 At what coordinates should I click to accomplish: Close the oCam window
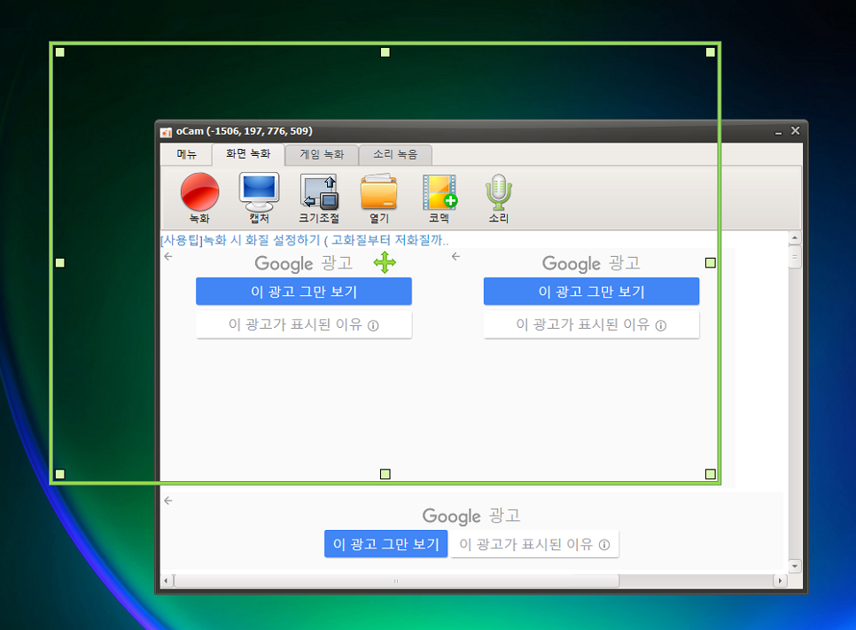click(x=796, y=131)
